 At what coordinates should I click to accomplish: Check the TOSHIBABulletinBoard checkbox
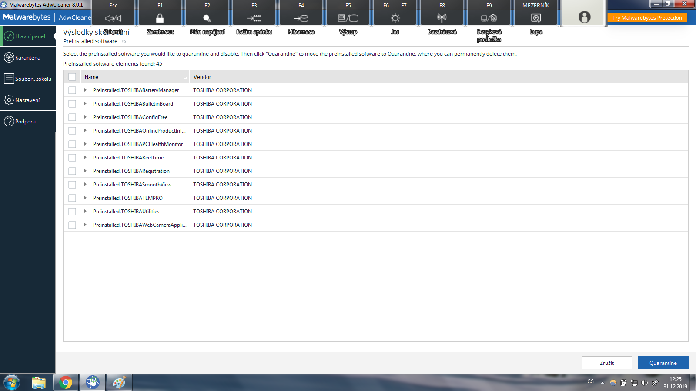[72, 104]
